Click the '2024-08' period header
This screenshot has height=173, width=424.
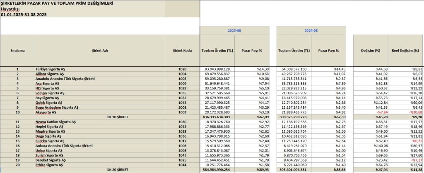point(311,30)
